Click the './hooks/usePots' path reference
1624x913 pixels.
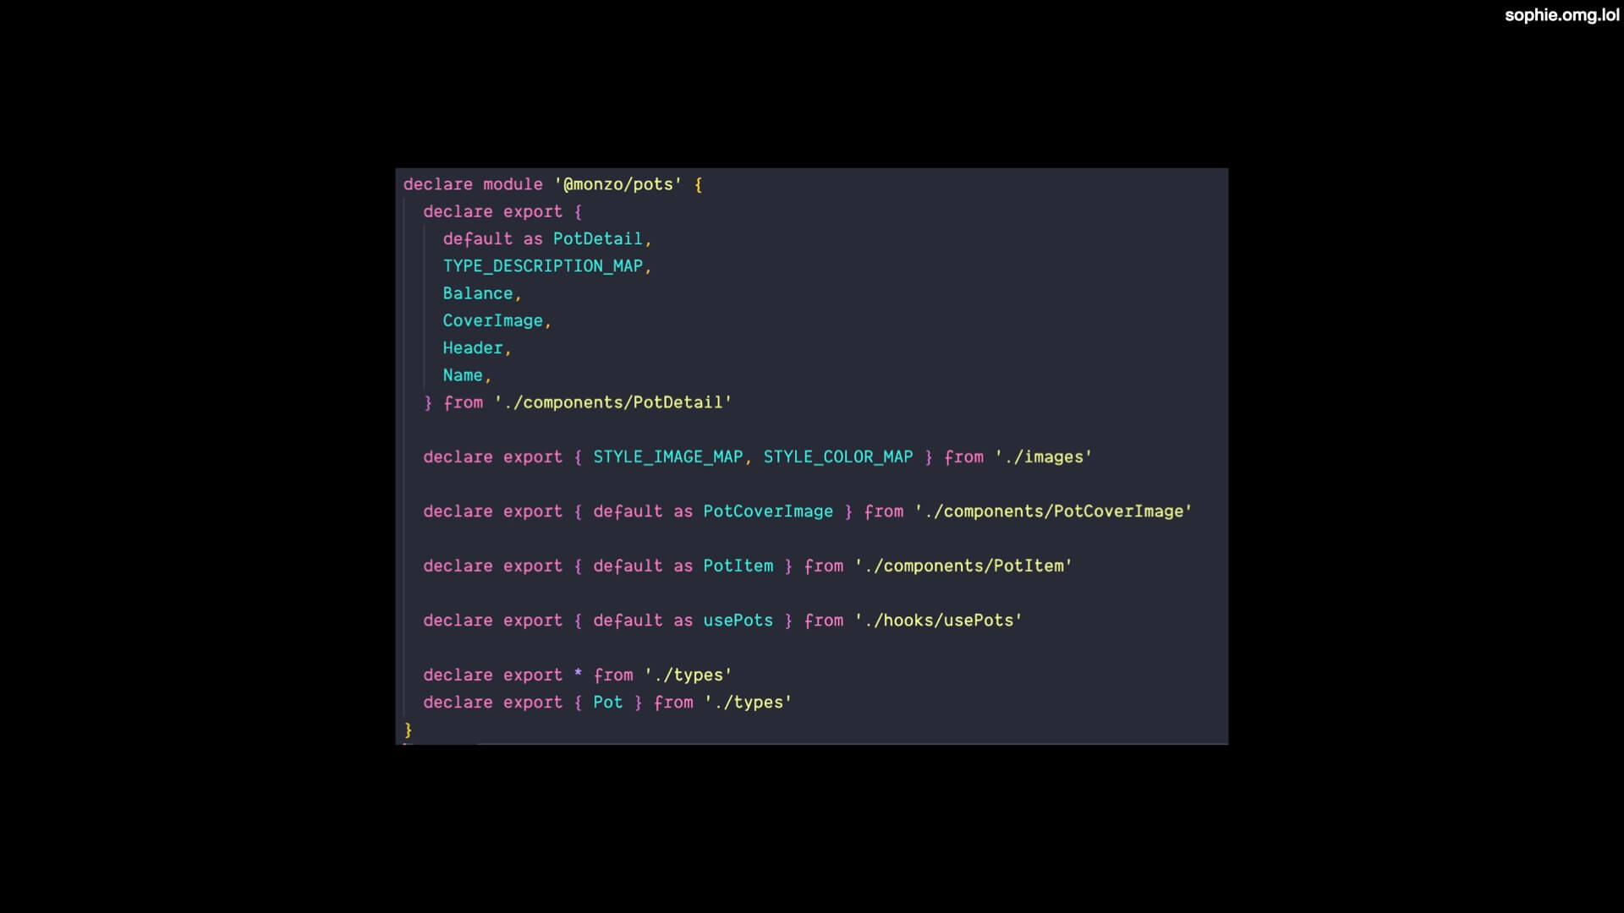click(x=937, y=620)
